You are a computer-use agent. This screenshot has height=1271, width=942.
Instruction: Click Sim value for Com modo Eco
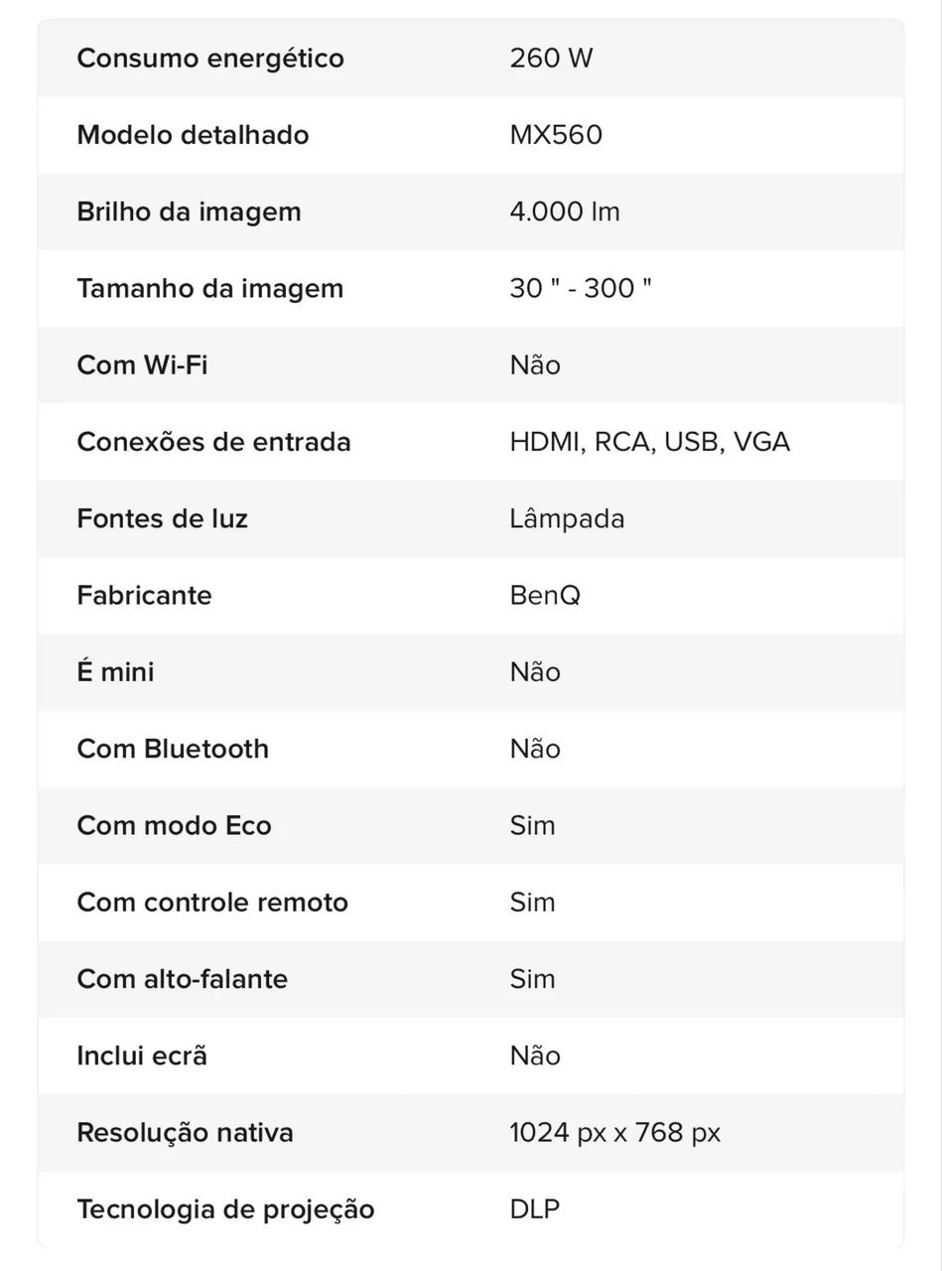[x=532, y=826]
